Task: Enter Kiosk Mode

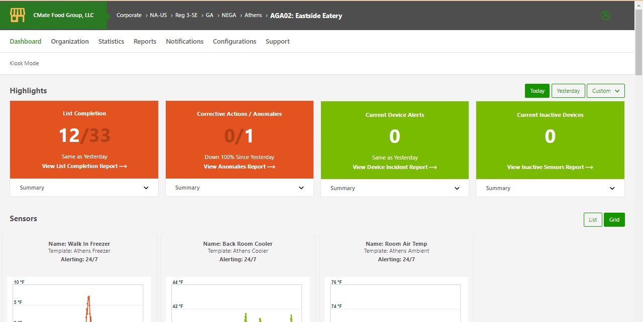Action: 24,63
